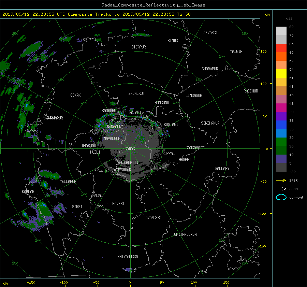
Task: Click the white 23MN arrow legend
Action: click(281, 189)
